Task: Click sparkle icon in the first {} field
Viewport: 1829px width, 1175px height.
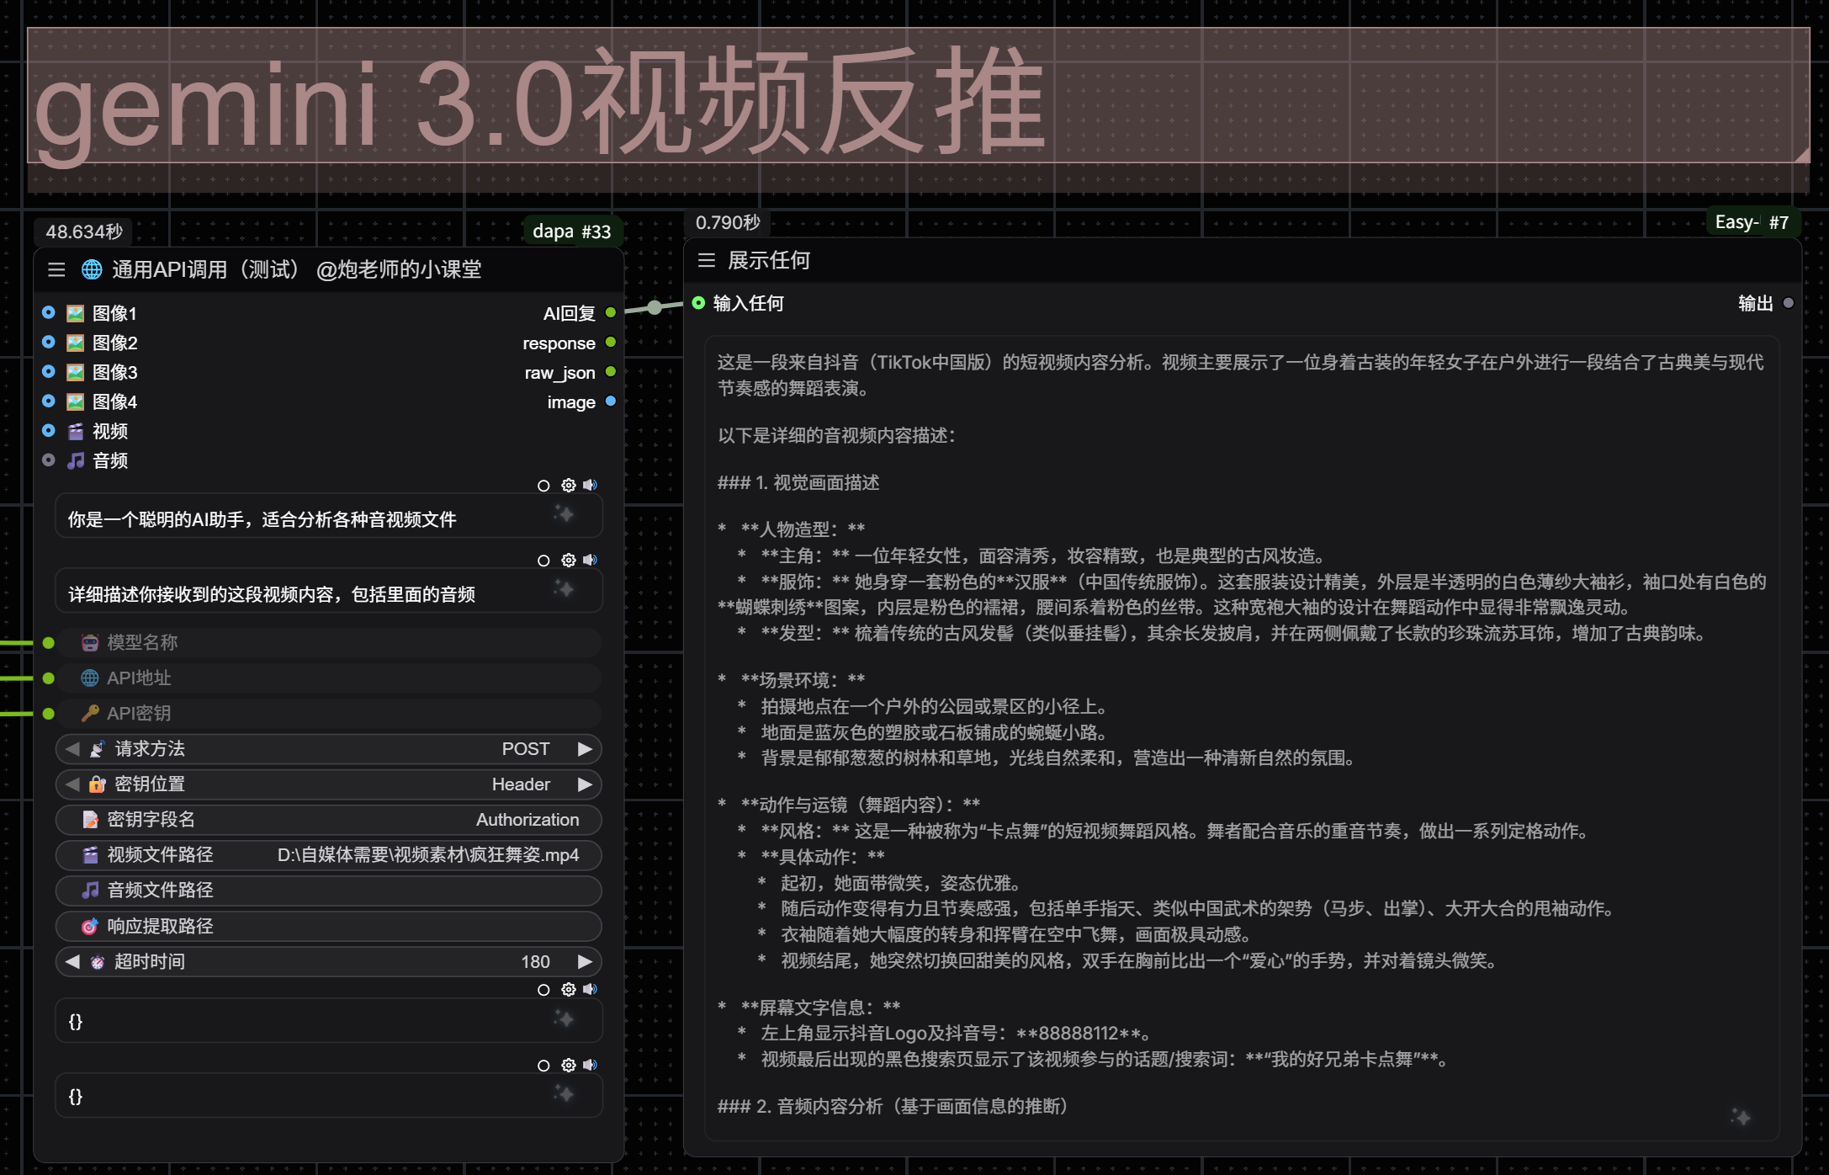Action: click(x=564, y=1018)
